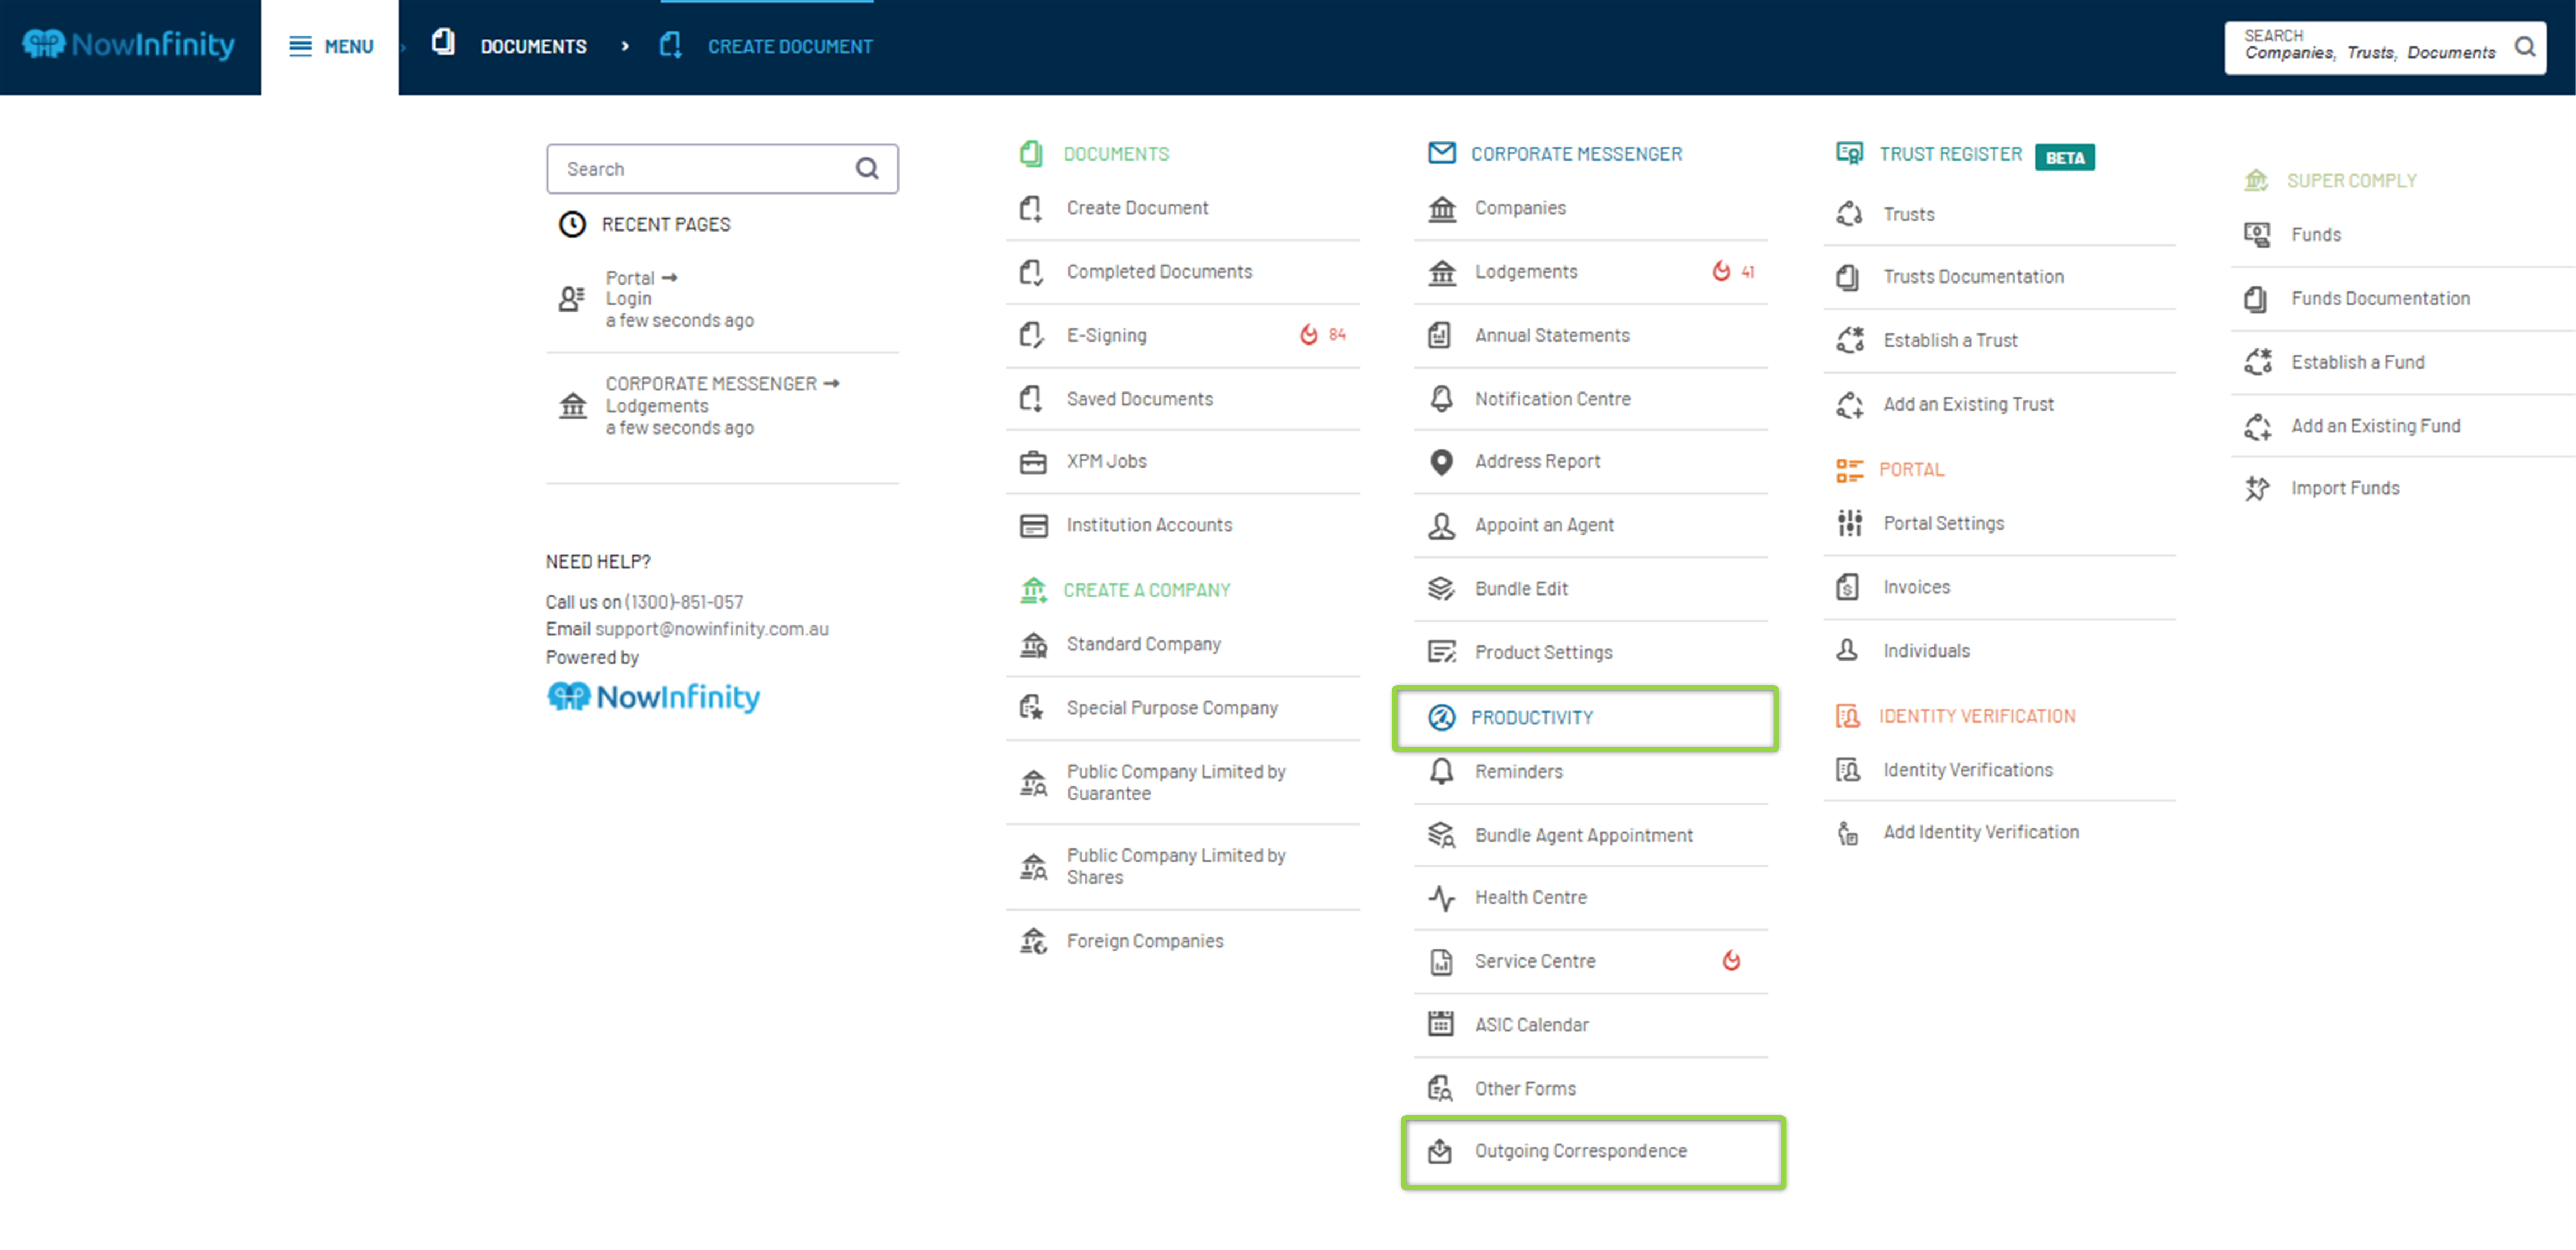Open the hamburger MENU icon
This screenshot has width=2576, height=1250.
(300, 46)
